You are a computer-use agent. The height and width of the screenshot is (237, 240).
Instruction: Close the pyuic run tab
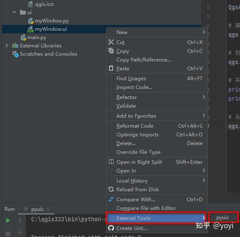tap(48, 209)
